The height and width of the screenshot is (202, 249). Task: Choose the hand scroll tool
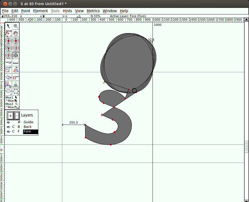click(x=16, y=34)
